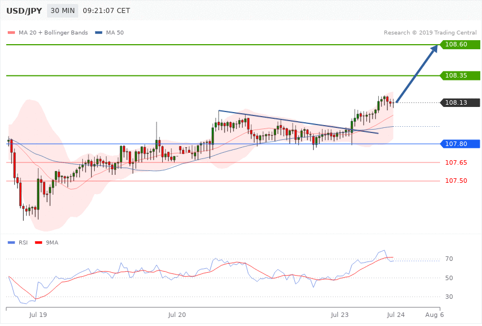Click the Jul 24 date label
The image size is (482, 326).
coord(396,315)
